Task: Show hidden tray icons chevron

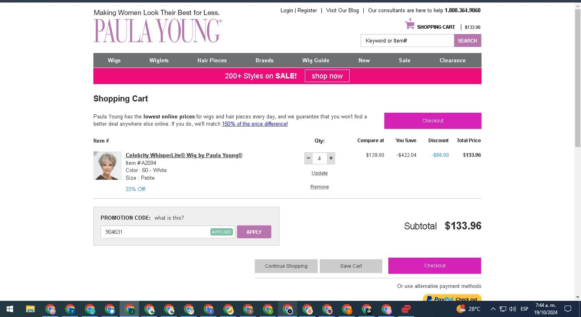Action: pyautogui.click(x=493, y=309)
